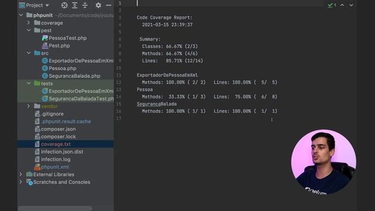
Task: Collapse the tests folder
Action: [29, 83]
